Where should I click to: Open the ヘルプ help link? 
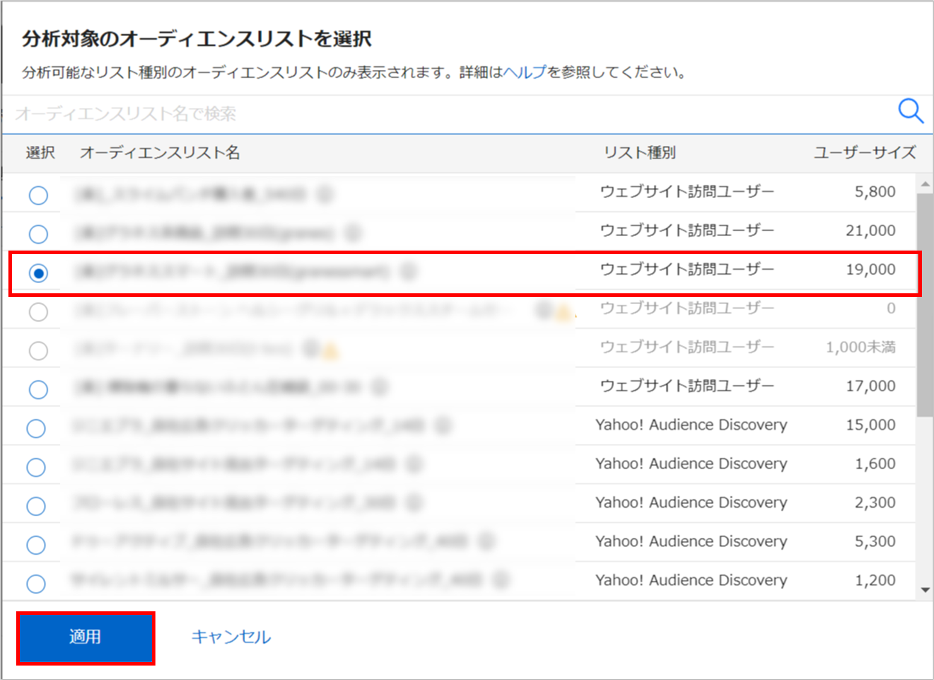click(x=524, y=72)
